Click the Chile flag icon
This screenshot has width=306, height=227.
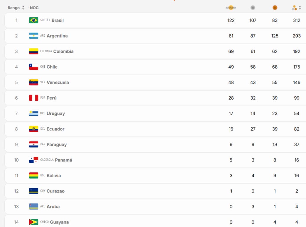[34, 67]
